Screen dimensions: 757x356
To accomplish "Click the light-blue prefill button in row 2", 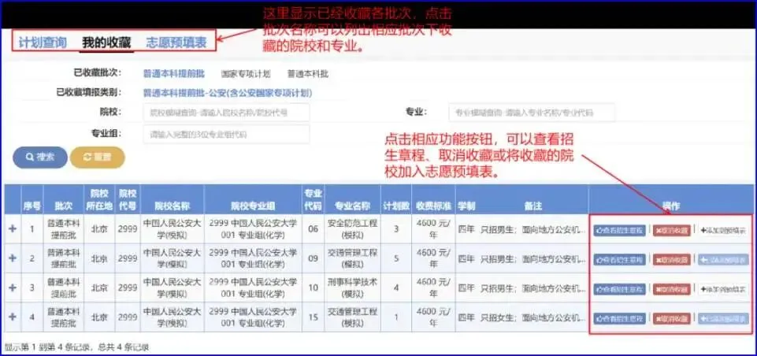I will tap(723, 260).
